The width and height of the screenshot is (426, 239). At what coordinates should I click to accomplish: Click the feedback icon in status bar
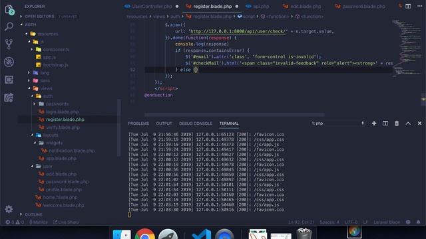(408, 222)
